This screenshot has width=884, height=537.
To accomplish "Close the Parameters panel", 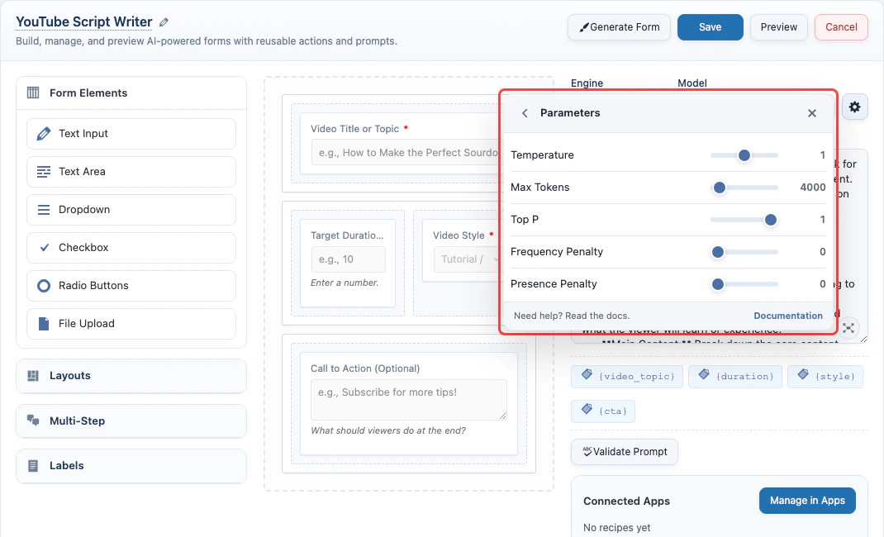I will 811,113.
